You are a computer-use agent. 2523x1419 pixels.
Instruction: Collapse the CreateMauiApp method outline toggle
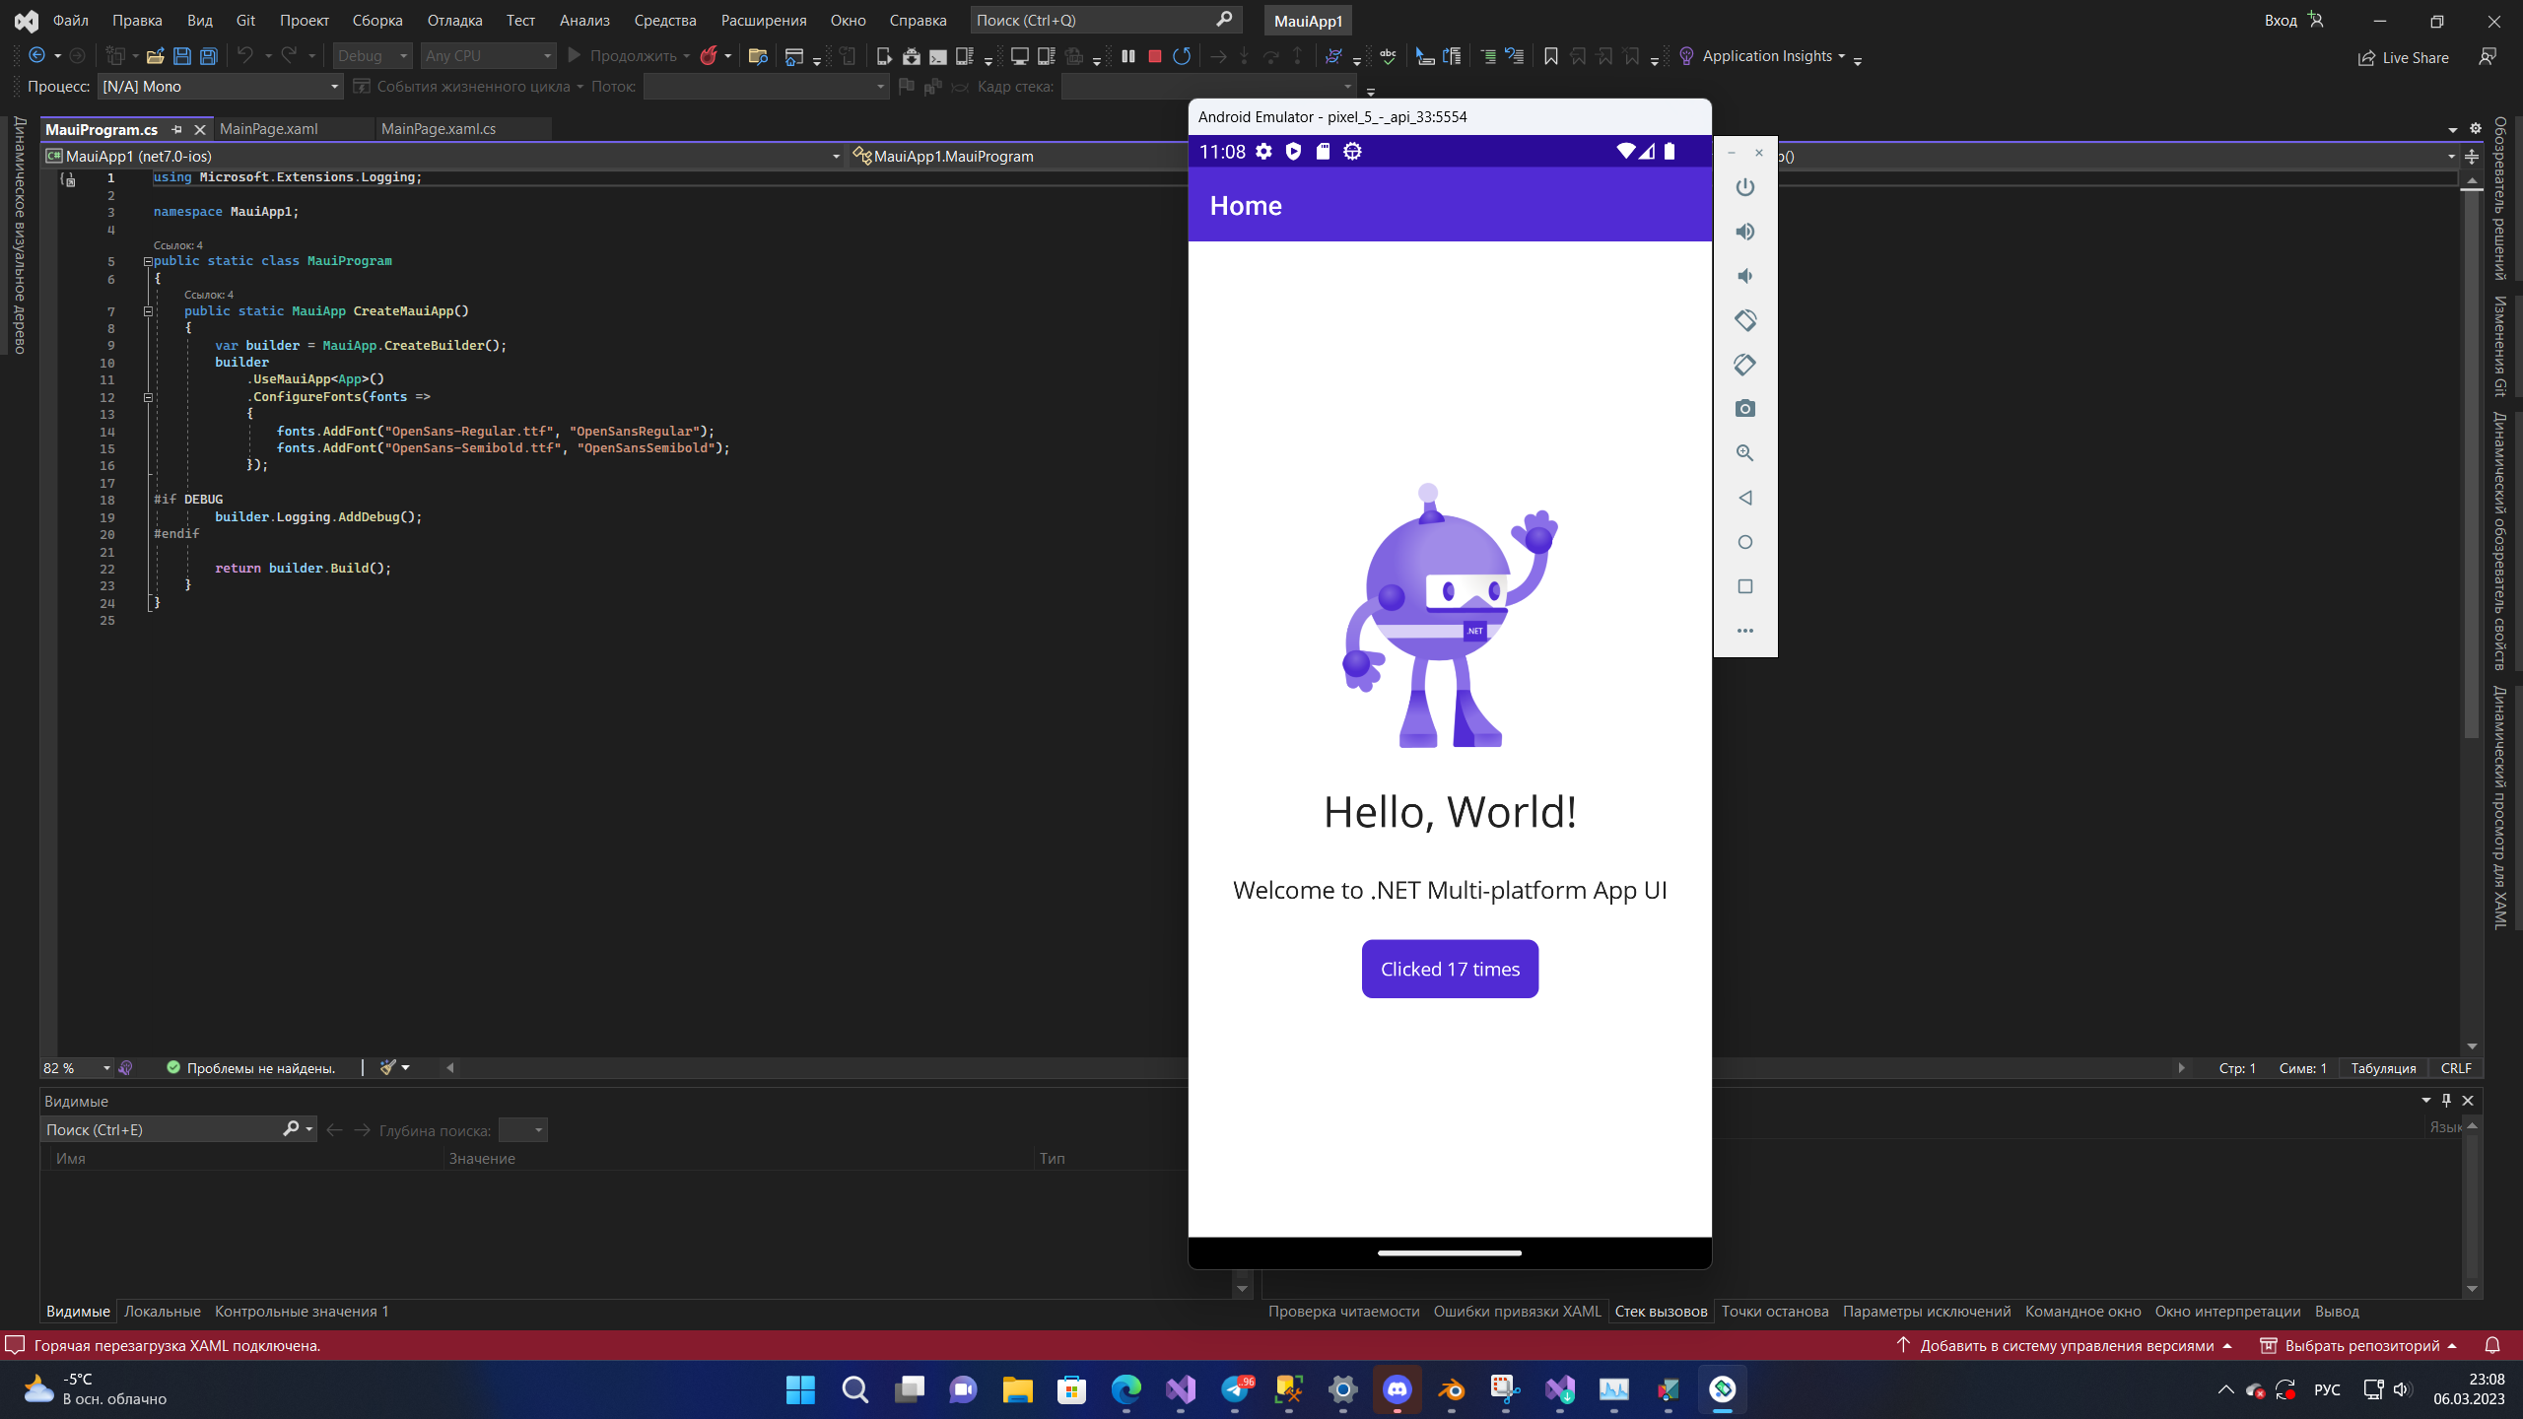(148, 311)
